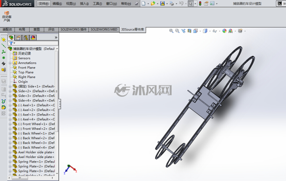Activate the Select cursor tool
Screen dimensions: 286x181
click(190, 3)
